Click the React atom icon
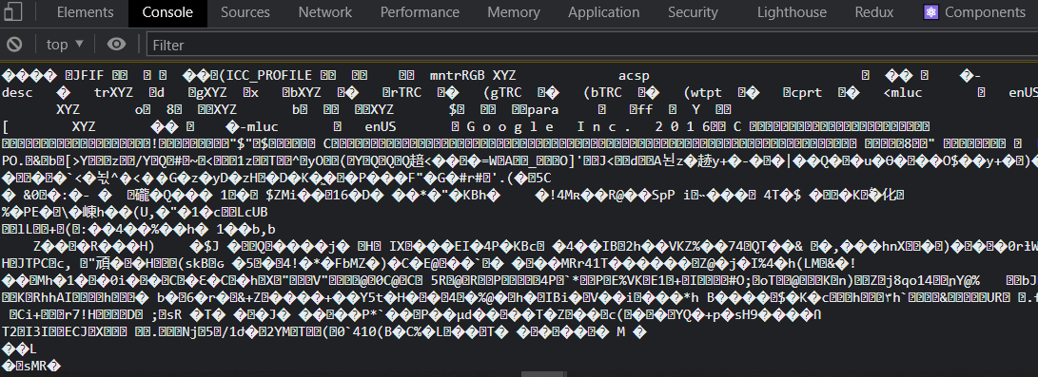Image resolution: width=1038 pixels, height=377 pixels. 931,12
